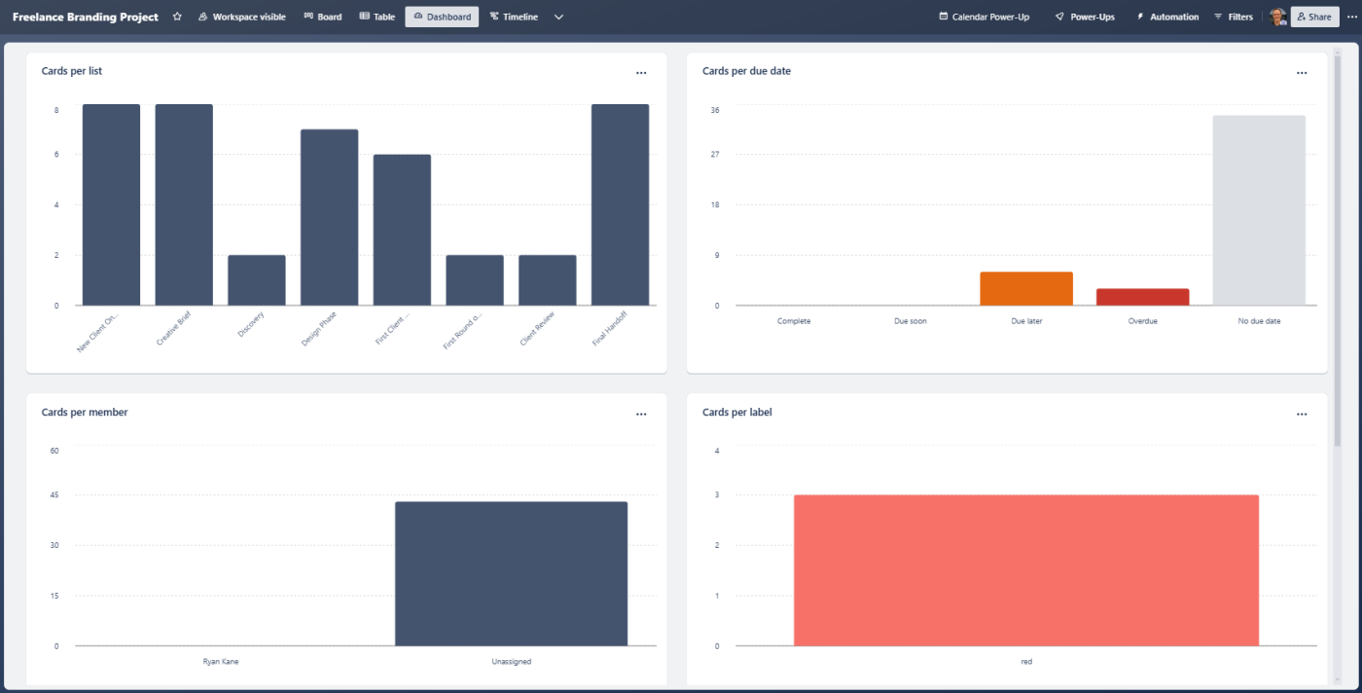This screenshot has width=1362, height=693.
Task: Click the Due soon axis label
Action: point(911,320)
